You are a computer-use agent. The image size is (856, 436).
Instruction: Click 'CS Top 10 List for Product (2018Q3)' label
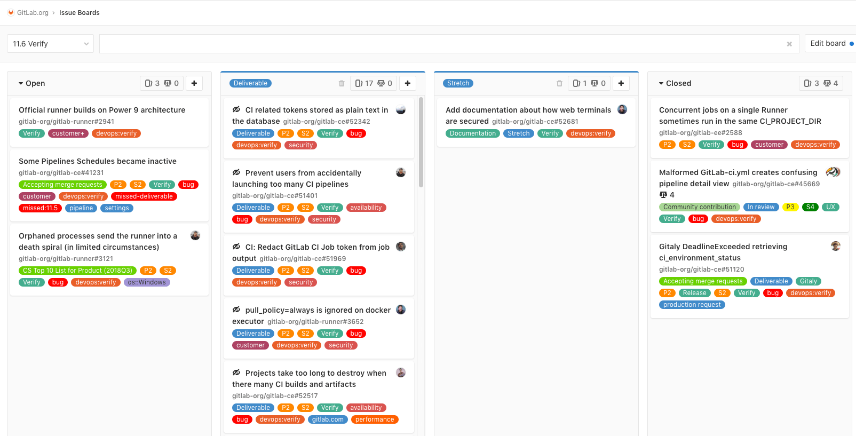point(77,271)
